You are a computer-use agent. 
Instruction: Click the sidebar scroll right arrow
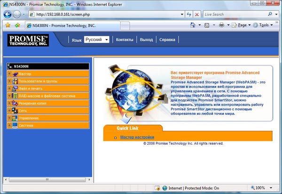(x=89, y=179)
